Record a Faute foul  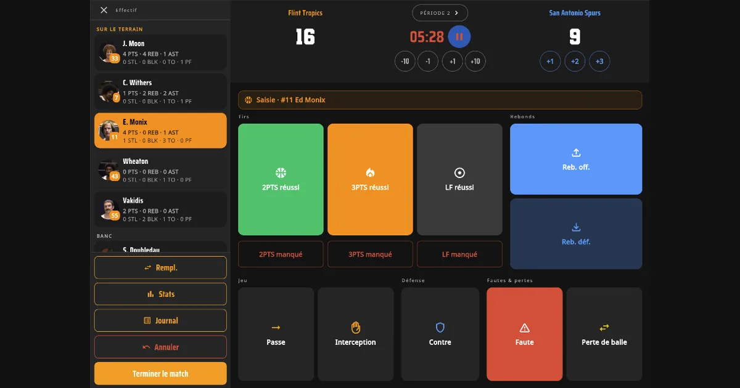click(524, 334)
